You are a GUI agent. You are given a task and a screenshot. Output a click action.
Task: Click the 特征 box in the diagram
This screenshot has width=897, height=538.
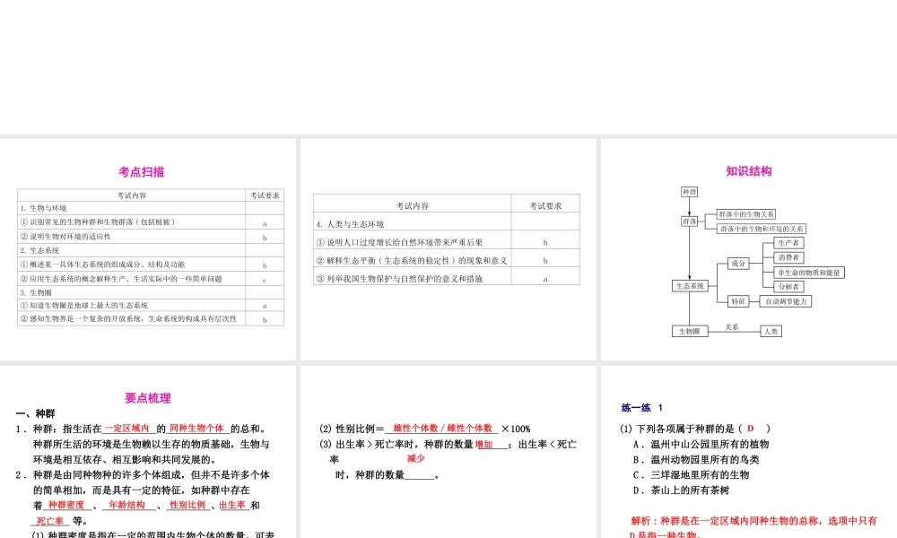click(x=738, y=301)
